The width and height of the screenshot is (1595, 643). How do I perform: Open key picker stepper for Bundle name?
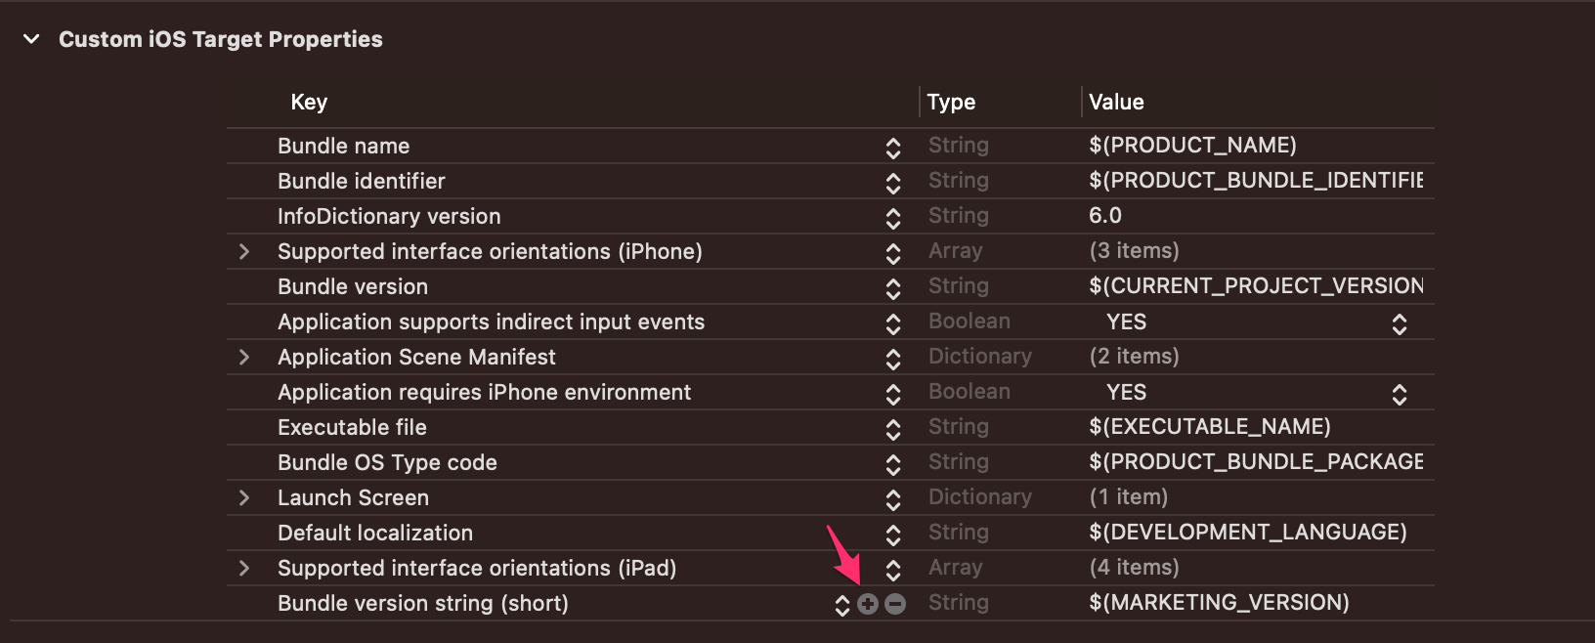click(x=893, y=148)
